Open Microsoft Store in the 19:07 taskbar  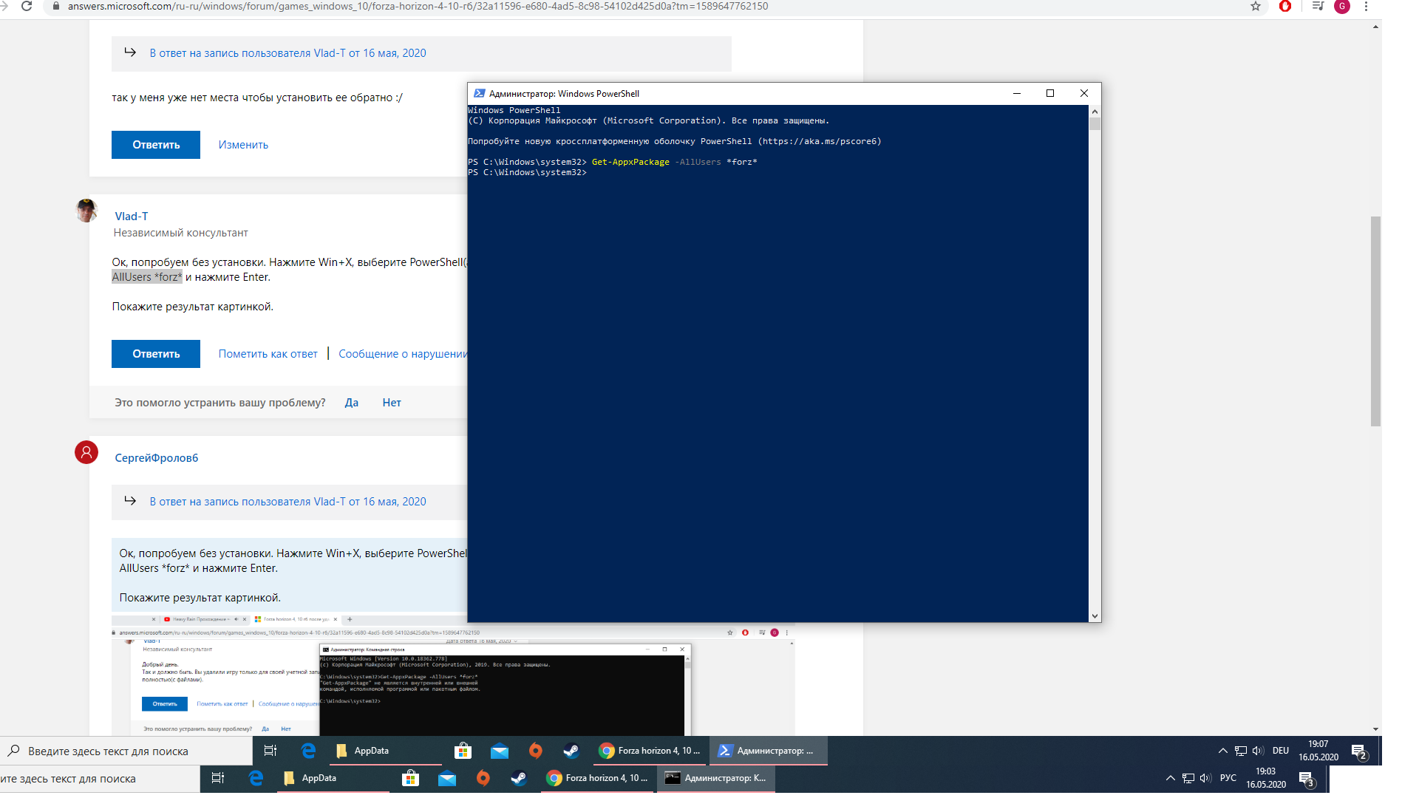[x=463, y=751]
